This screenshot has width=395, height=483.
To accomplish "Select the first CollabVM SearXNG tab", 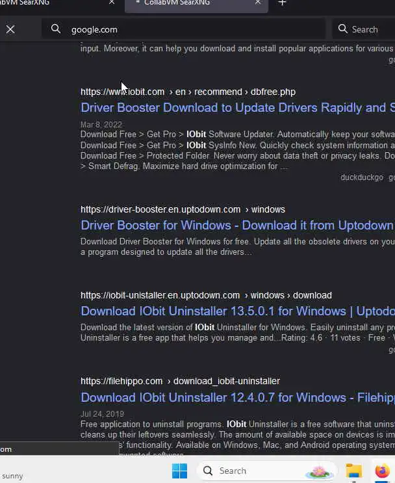I will (59, 5).
